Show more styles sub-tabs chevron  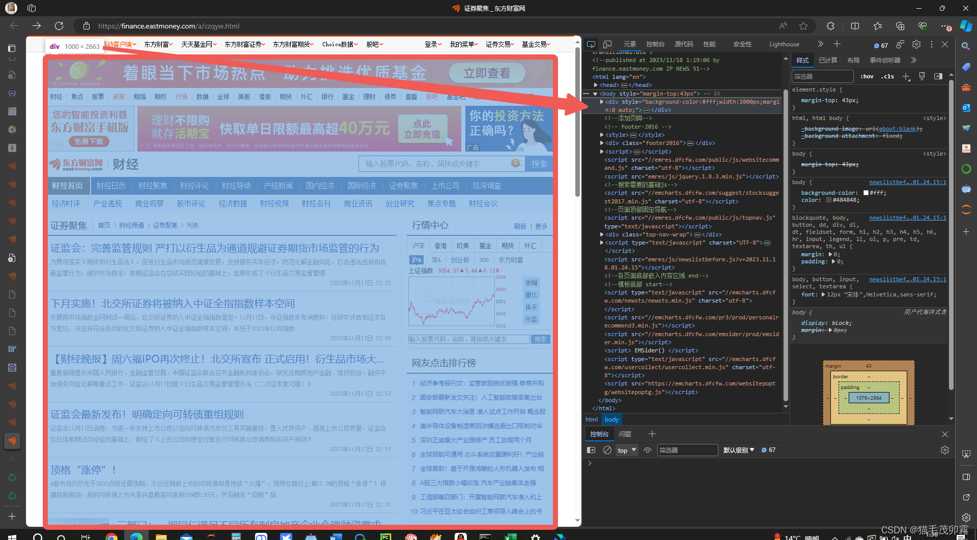click(914, 60)
